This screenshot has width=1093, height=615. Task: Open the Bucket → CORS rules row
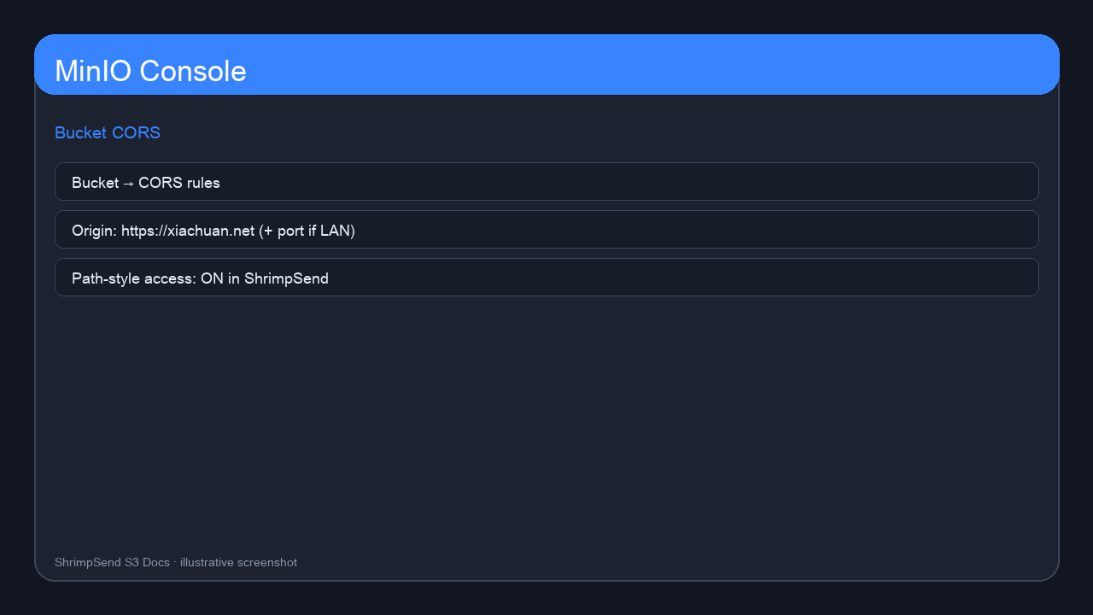tap(546, 182)
